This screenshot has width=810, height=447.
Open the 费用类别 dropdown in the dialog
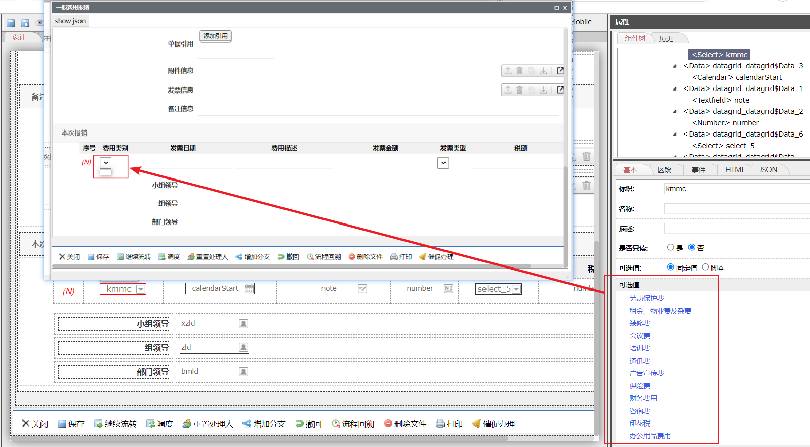click(x=105, y=163)
